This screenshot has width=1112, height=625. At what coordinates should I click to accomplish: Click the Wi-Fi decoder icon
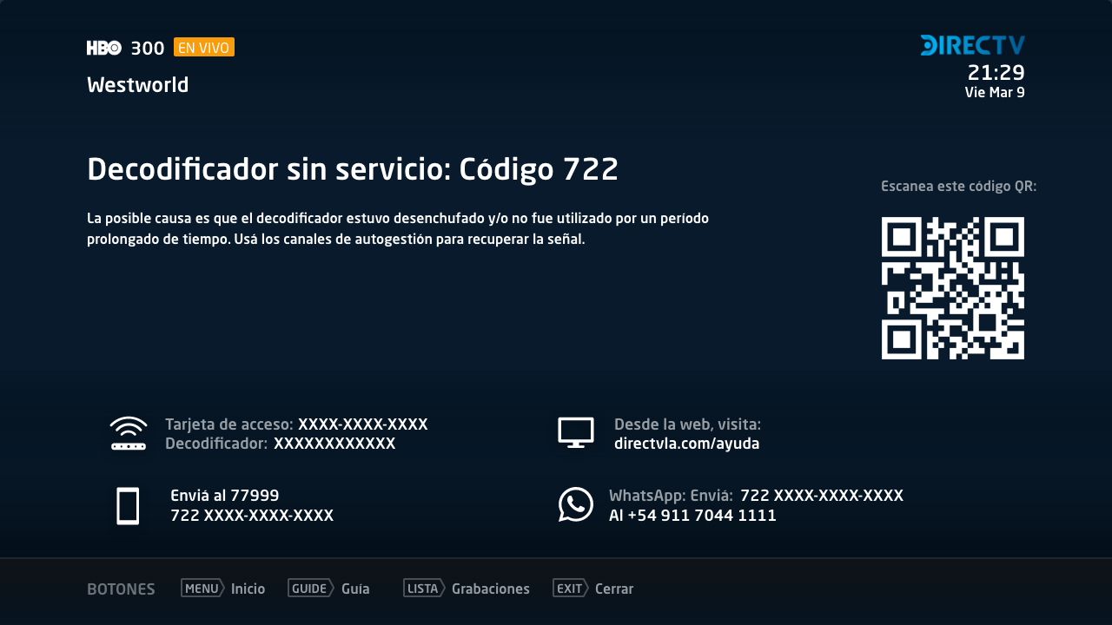(x=129, y=433)
